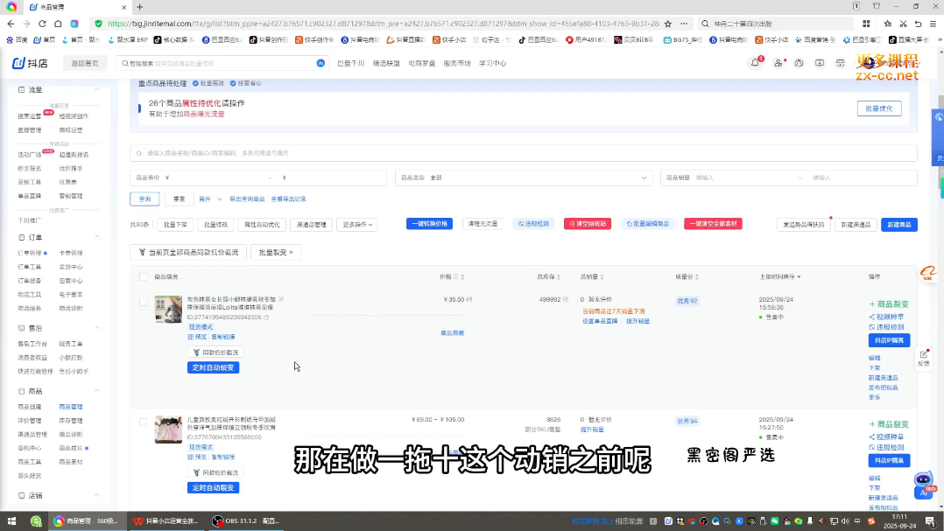Open 学习中心 in top navigation
This screenshot has width=944, height=531.
492,63
